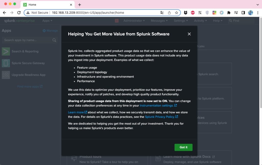Viewport: 262px width, 165px height.
Task: Go back to previous page
Action: [x=5, y=13]
